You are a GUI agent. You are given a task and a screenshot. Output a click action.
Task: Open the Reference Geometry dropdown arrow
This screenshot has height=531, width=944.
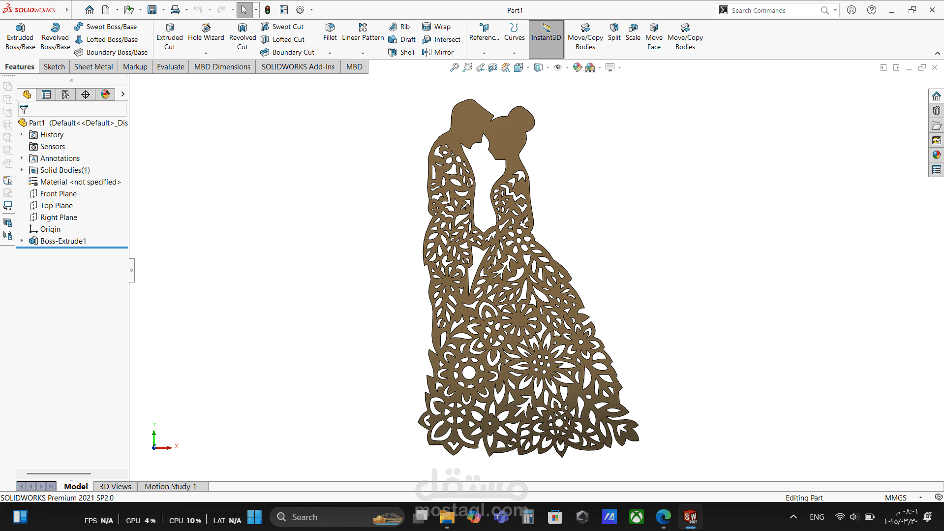click(484, 53)
